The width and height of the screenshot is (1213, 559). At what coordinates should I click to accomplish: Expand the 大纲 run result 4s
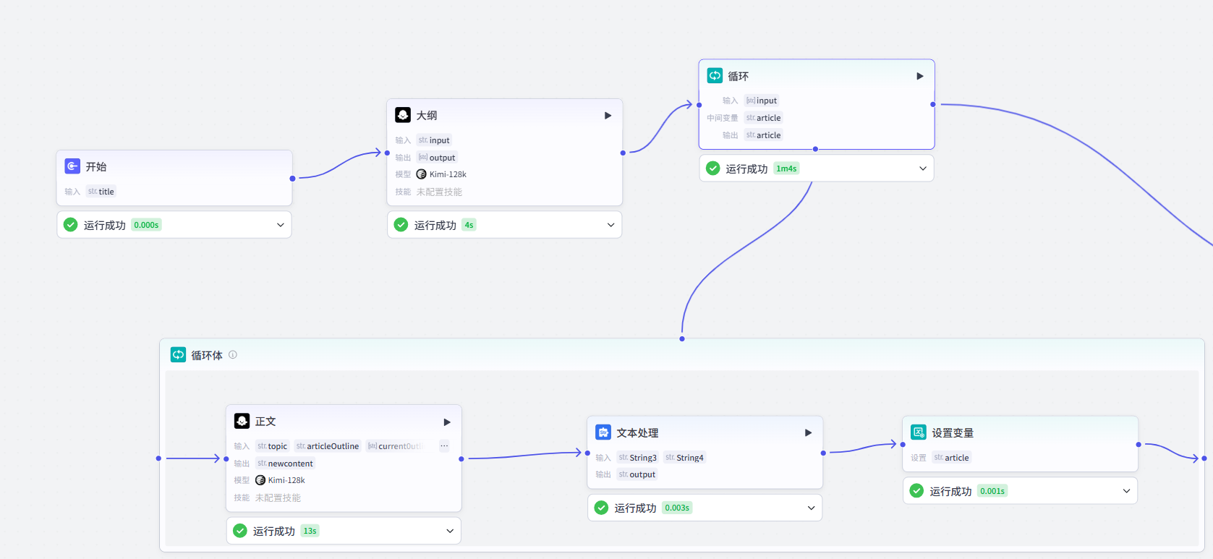610,225
